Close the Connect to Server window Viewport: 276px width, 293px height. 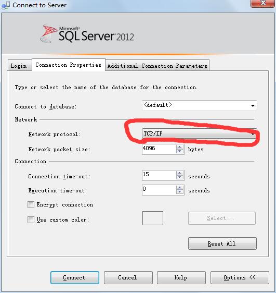coord(263,3)
